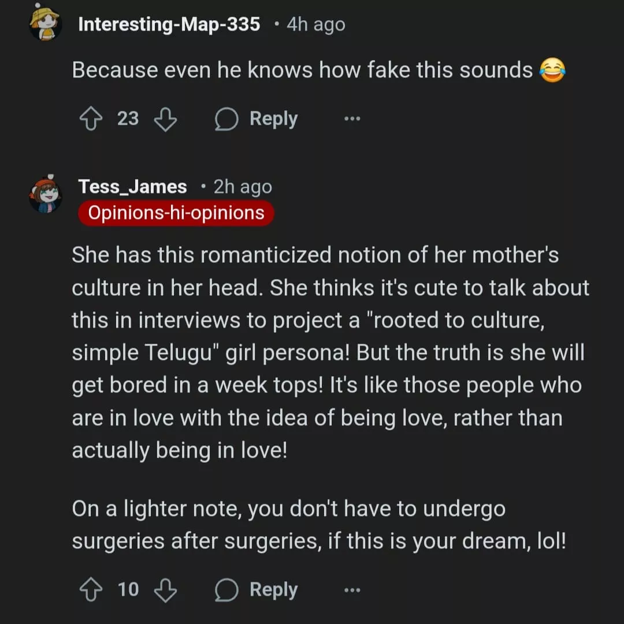This screenshot has width=624, height=624.
Task: Click the vote count showing 10
Action: (x=128, y=590)
